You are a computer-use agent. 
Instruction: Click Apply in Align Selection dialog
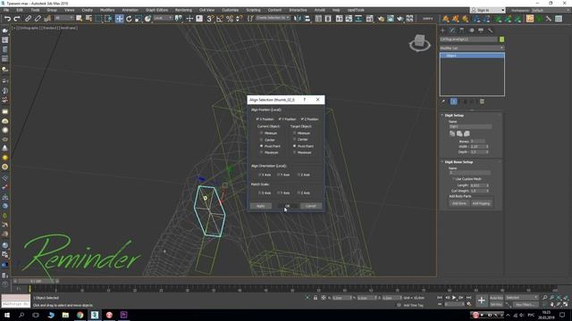pos(261,206)
